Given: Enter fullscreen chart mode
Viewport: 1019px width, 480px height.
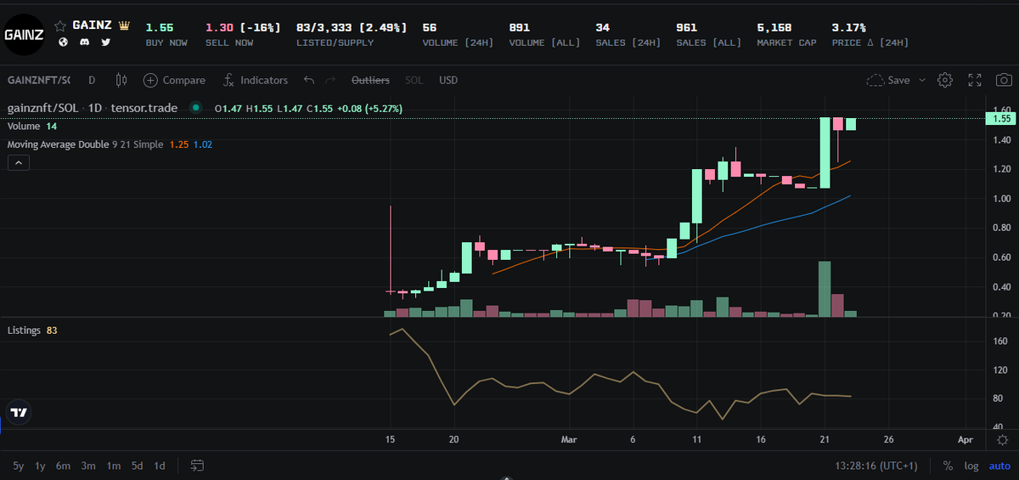Looking at the screenshot, I should [x=975, y=80].
